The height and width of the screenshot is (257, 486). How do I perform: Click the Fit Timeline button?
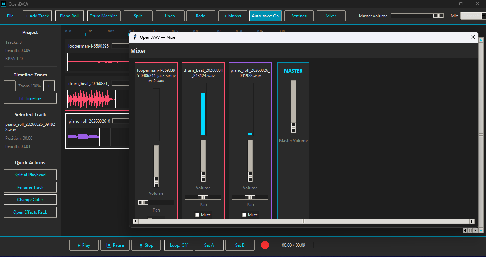pyautogui.click(x=30, y=98)
